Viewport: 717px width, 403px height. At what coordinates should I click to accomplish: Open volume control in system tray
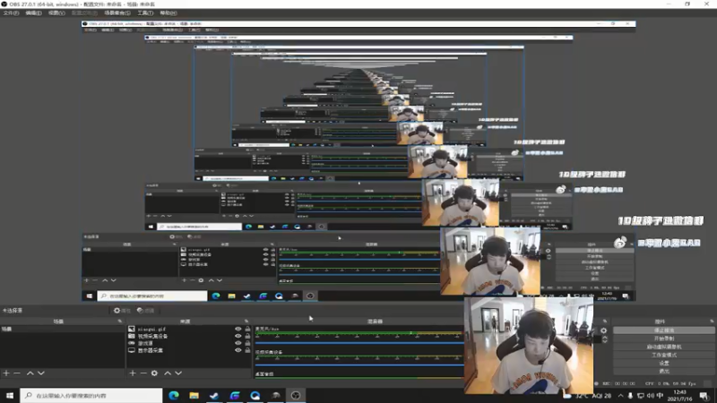(x=651, y=396)
